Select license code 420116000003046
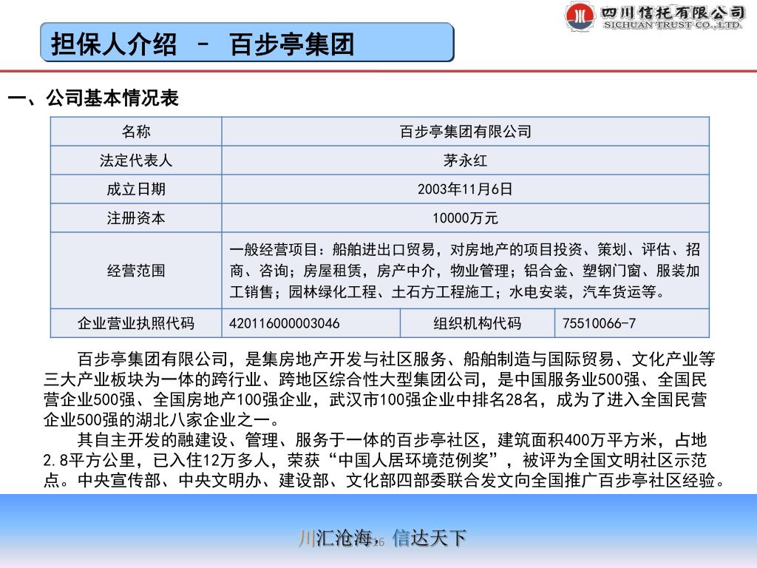 click(285, 323)
